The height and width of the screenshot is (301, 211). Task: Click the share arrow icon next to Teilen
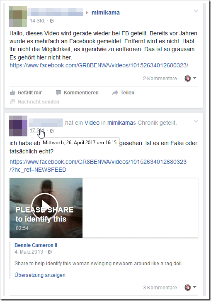click(115, 93)
